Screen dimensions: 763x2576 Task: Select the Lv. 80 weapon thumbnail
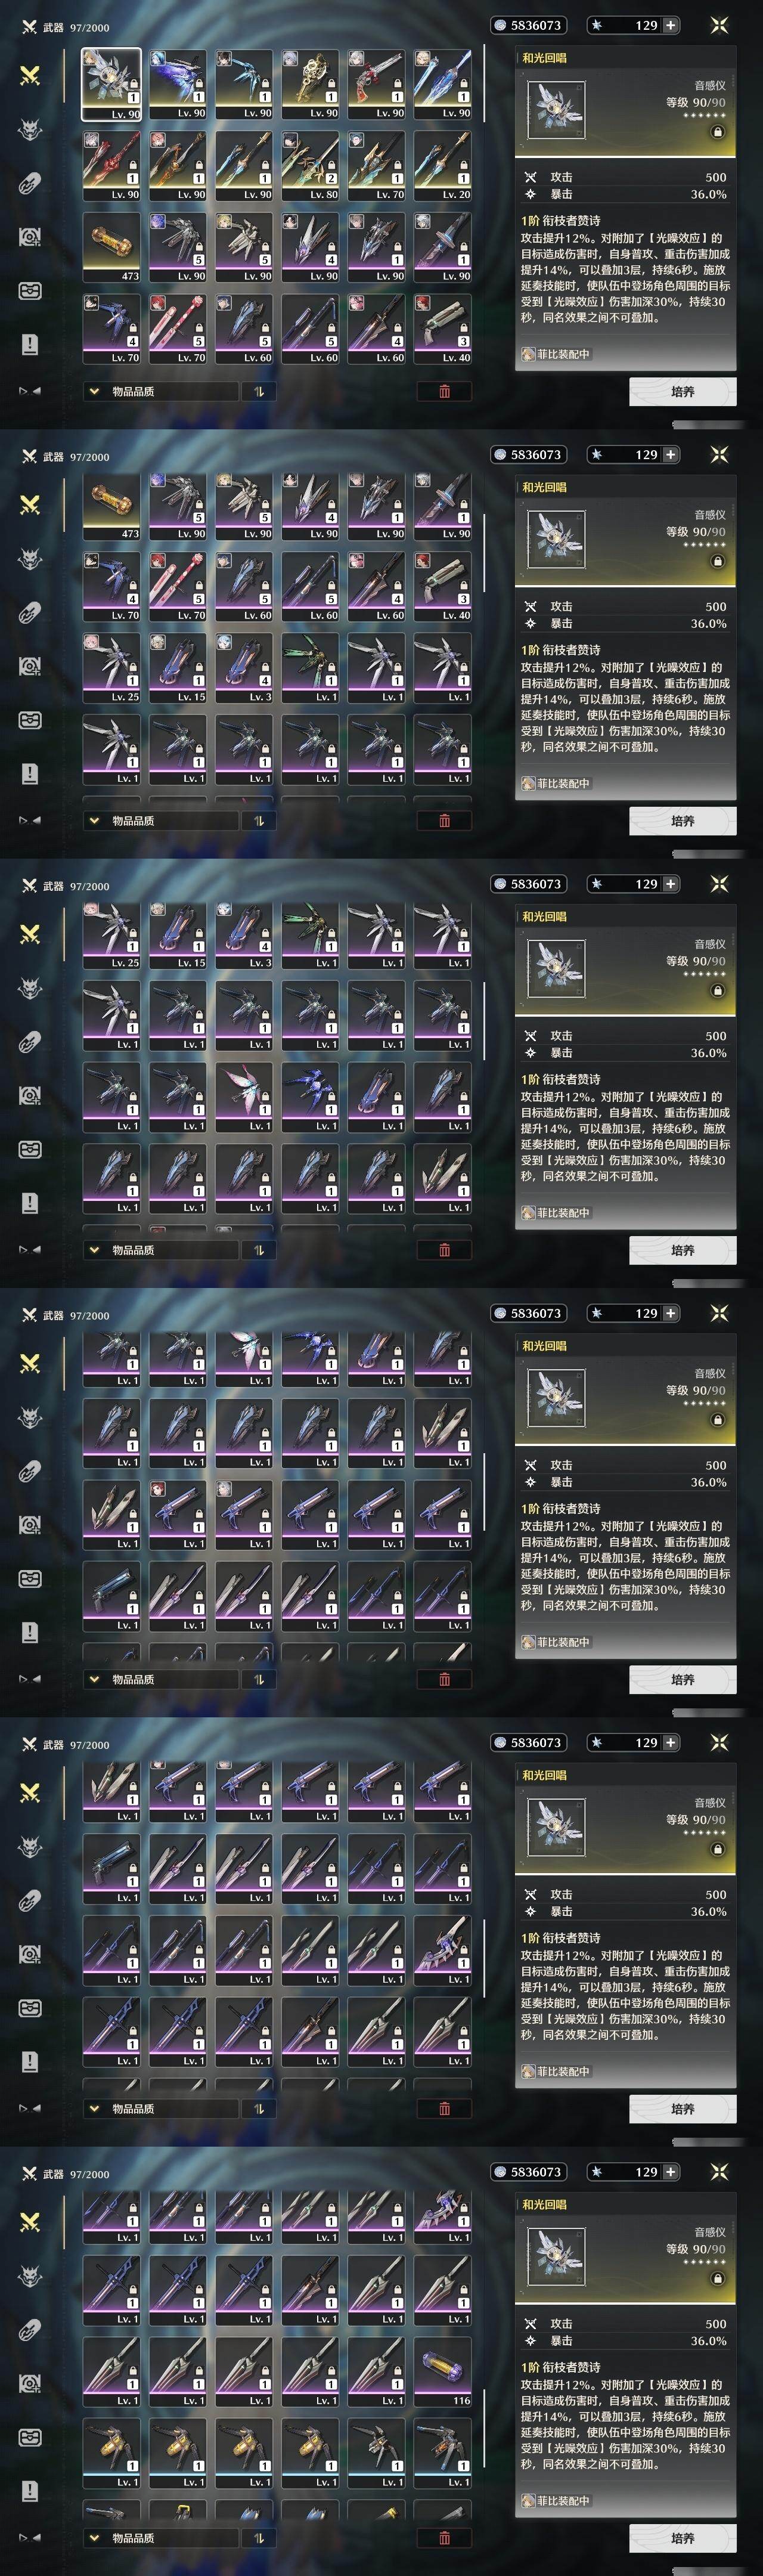(x=310, y=166)
